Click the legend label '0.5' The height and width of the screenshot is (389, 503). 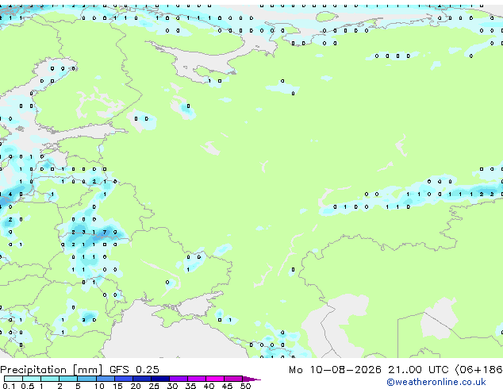click(27, 386)
